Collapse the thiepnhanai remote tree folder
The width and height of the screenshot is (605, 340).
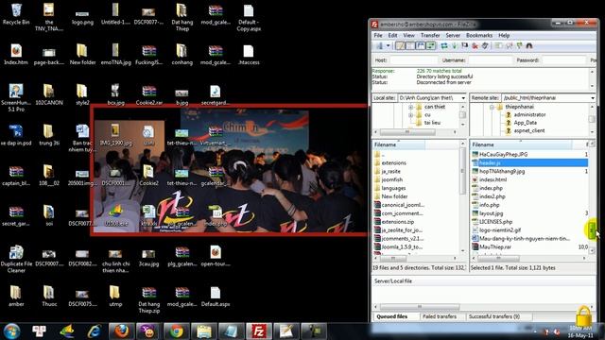point(492,107)
